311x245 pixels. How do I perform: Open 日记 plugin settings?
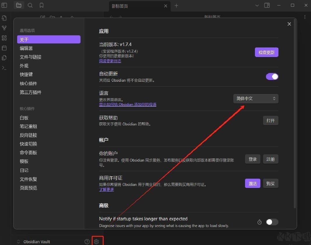(x=49, y=170)
